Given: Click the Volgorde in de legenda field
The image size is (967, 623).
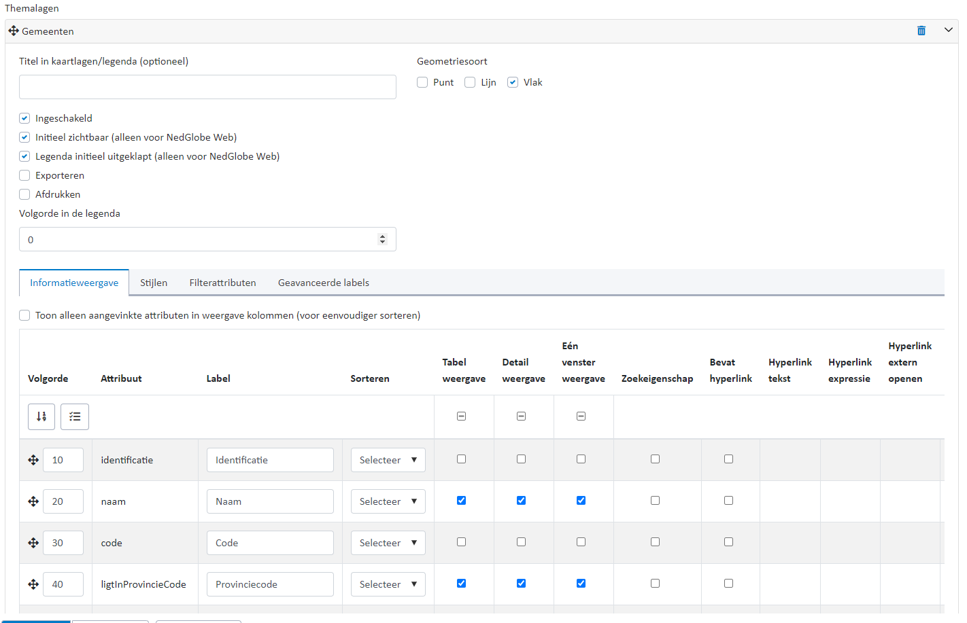Looking at the screenshot, I should click(207, 239).
